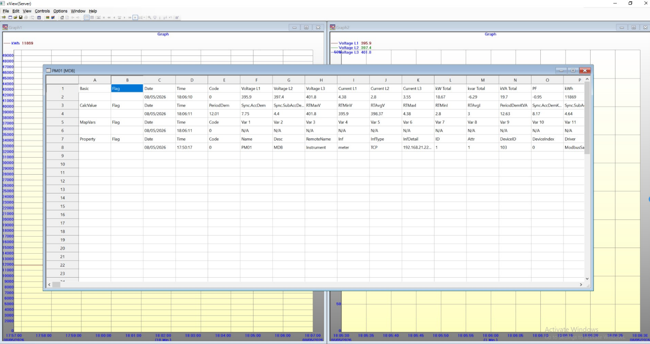Select the 'DeviceID' header cell
Image resolution: width=650 pixels, height=344 pixels.
pyautogui.click(x=515, y=139)
